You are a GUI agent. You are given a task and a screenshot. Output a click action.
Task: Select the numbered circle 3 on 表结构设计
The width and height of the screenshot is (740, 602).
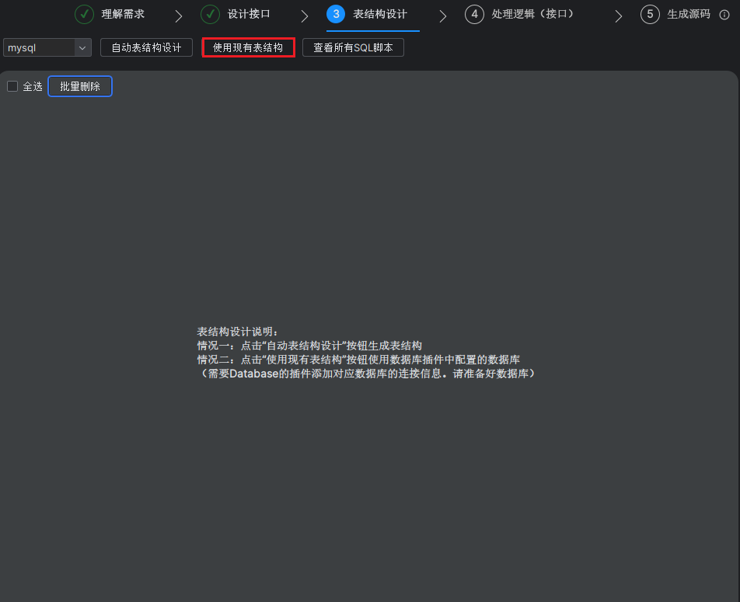click(x=335, y=14)
